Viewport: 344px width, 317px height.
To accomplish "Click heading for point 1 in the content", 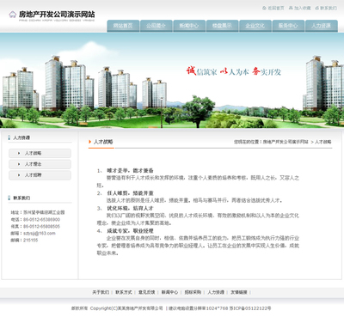I will click(x=130, y=171).
